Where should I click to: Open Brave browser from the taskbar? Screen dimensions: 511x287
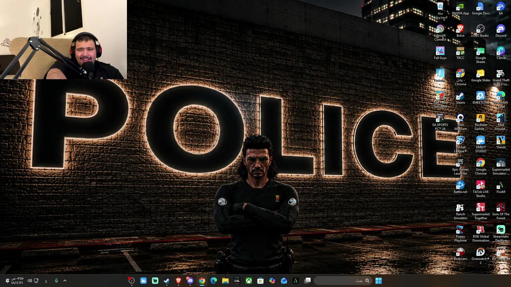pos(178,281)
